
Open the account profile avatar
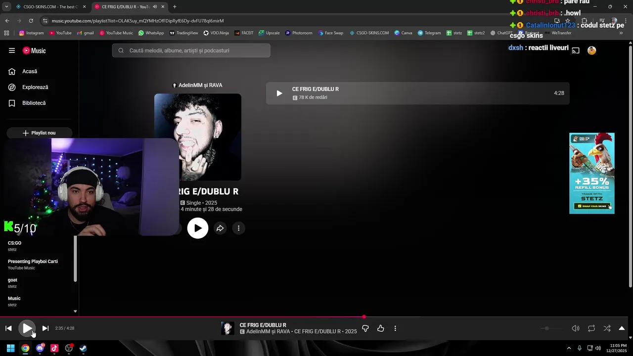point(591,50)
